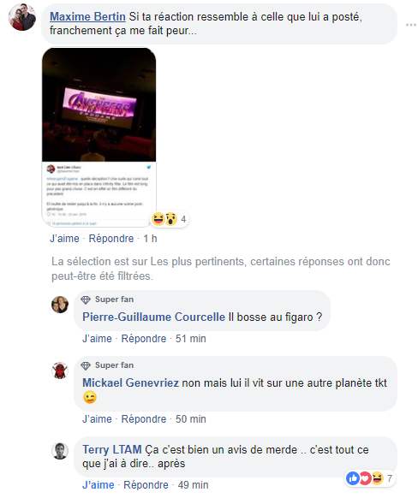Click Terry LTAM's avatar picture
This screenshot has width=418, height=498.
pos(60,451)
